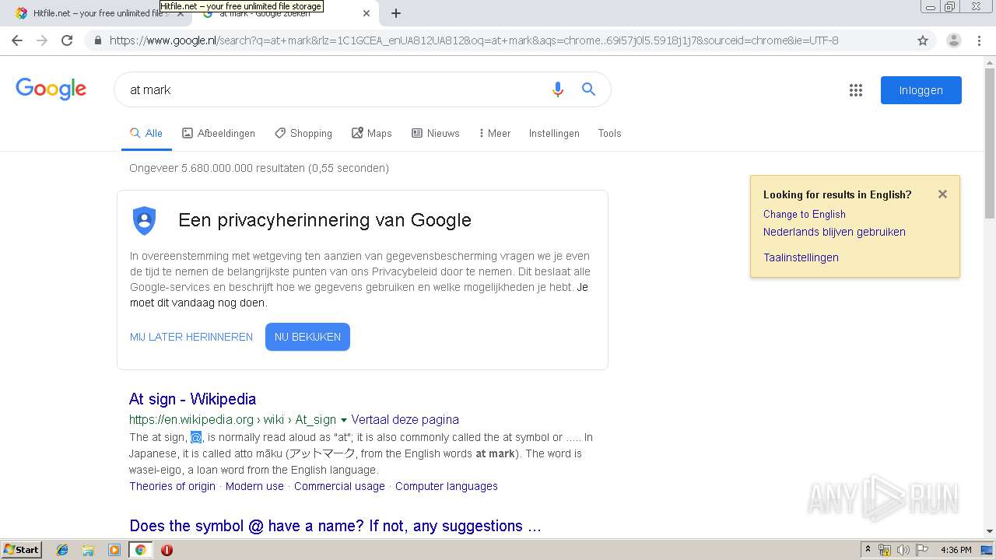996x560 pixels.
Task: Show hidden system tray icons
Action: [x=868, y=549]
